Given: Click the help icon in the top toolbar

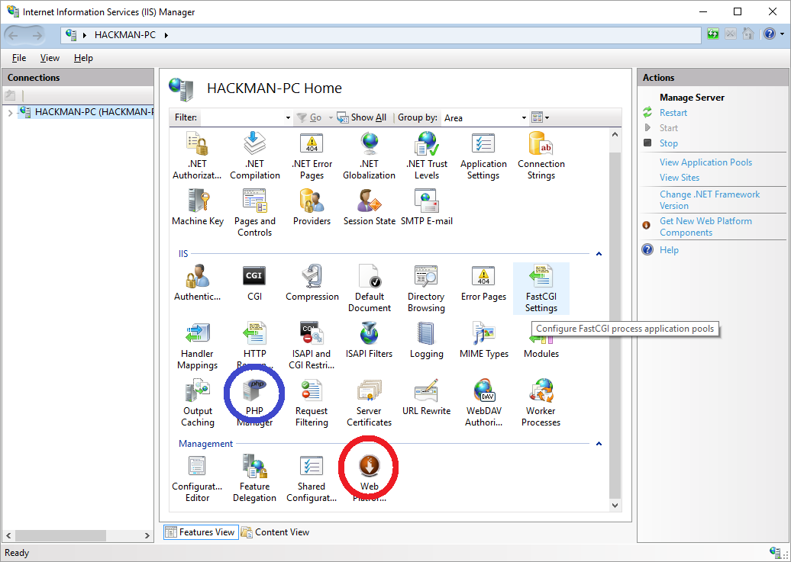Looking at the screenshot, I should click(769, 34).
